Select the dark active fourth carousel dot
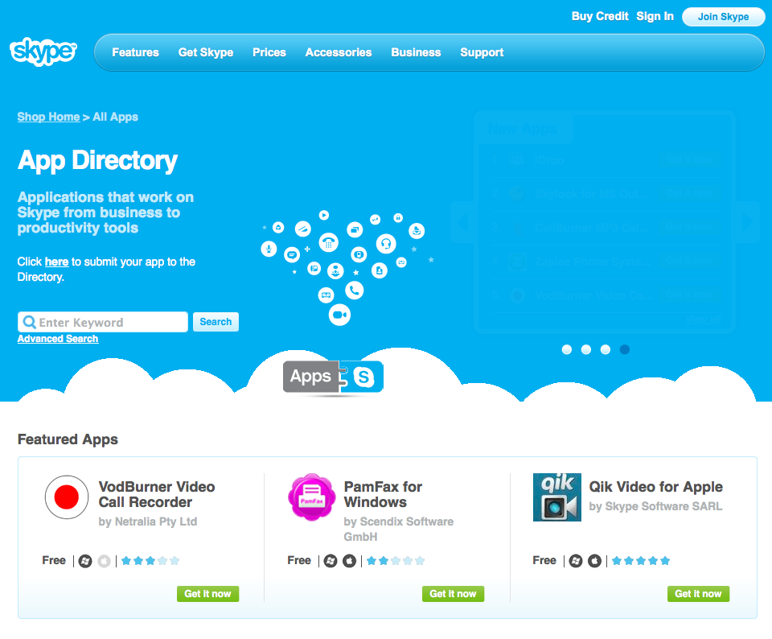The height and width of the screenshot is (639, 772). pyautogui.click(x=624, y=349)
